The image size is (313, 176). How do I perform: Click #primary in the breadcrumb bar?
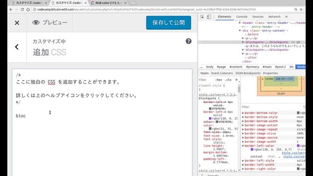[x=252, y=67]
